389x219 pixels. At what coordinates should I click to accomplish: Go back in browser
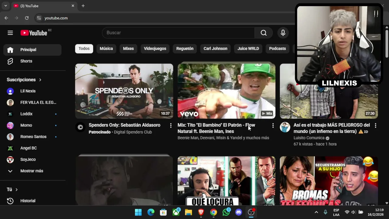[x=6, y=18]
